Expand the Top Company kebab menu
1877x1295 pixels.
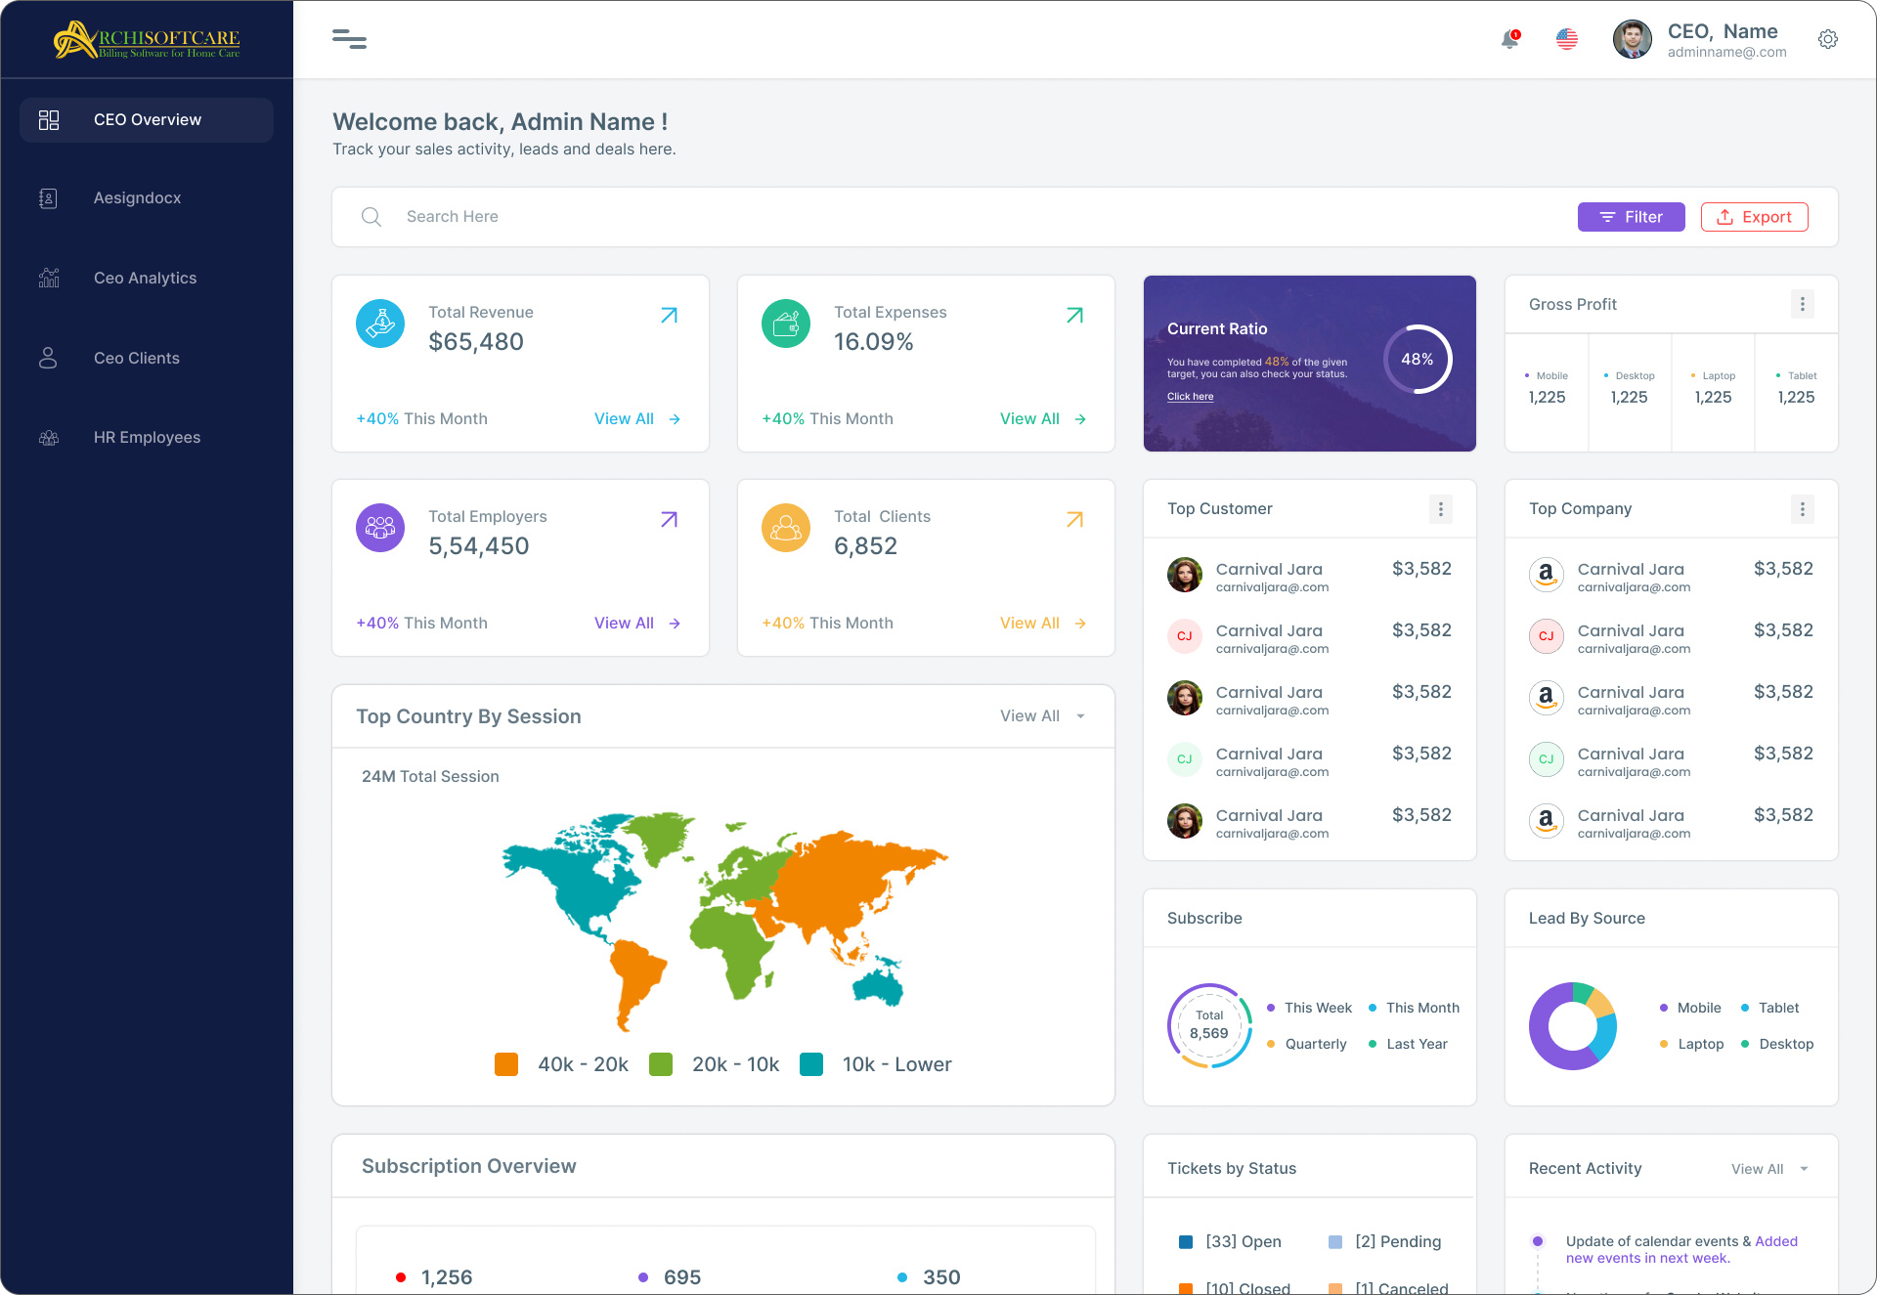(1803, 508)
